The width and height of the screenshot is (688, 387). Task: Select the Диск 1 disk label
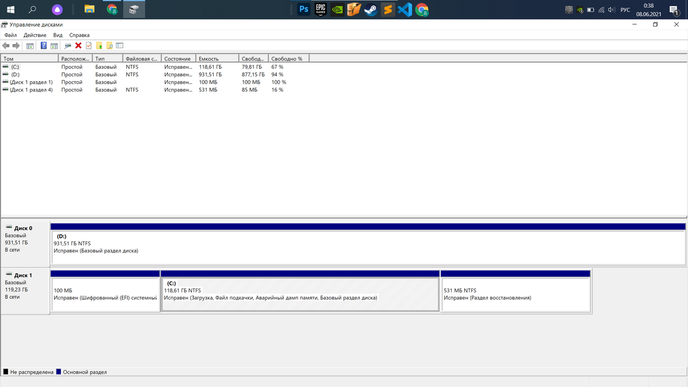click(x=25, y=291)
